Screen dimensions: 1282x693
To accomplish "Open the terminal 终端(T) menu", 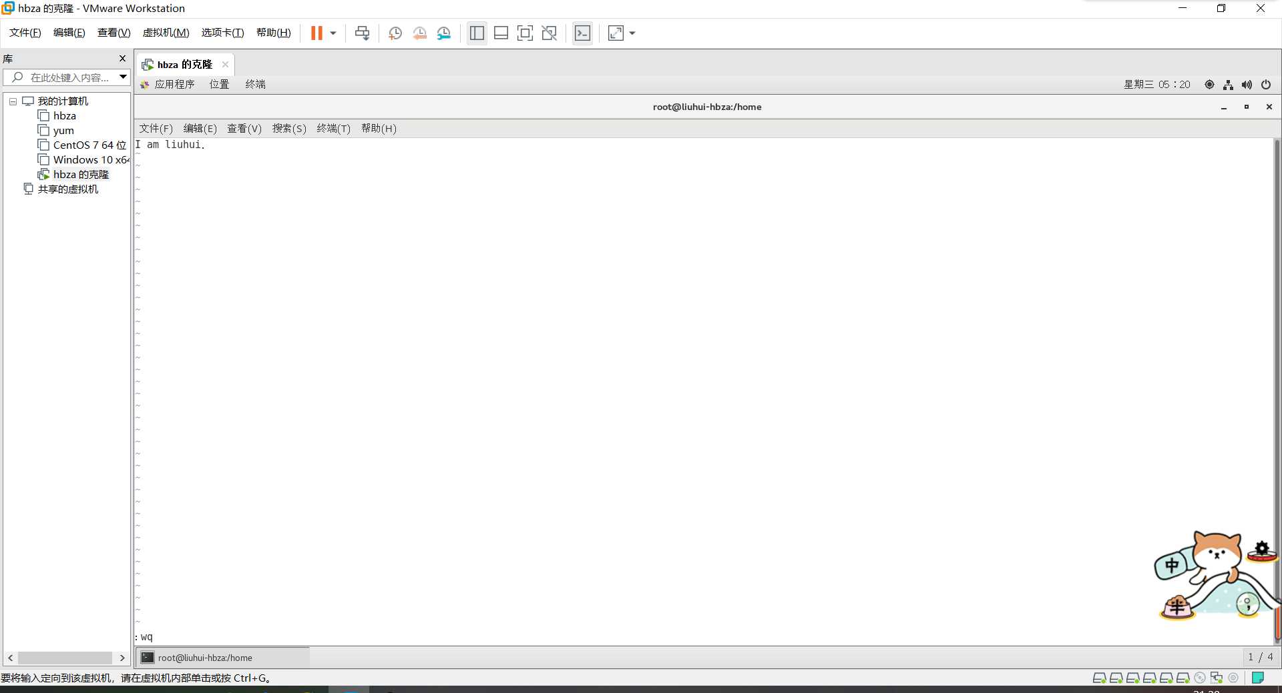I will click(x=333, y=129).
